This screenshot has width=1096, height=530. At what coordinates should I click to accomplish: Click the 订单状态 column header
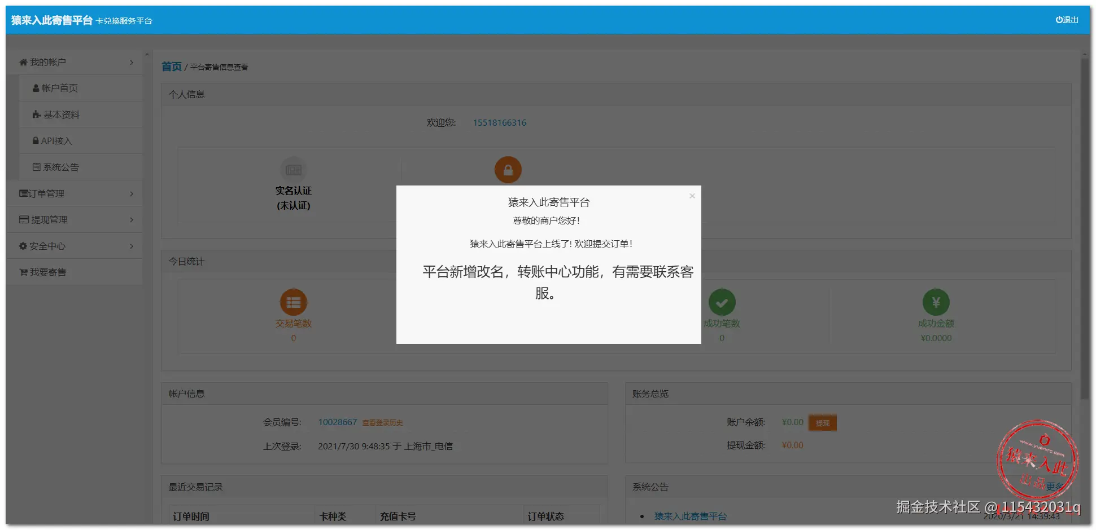pyautogui.click(x=546, y=516)
